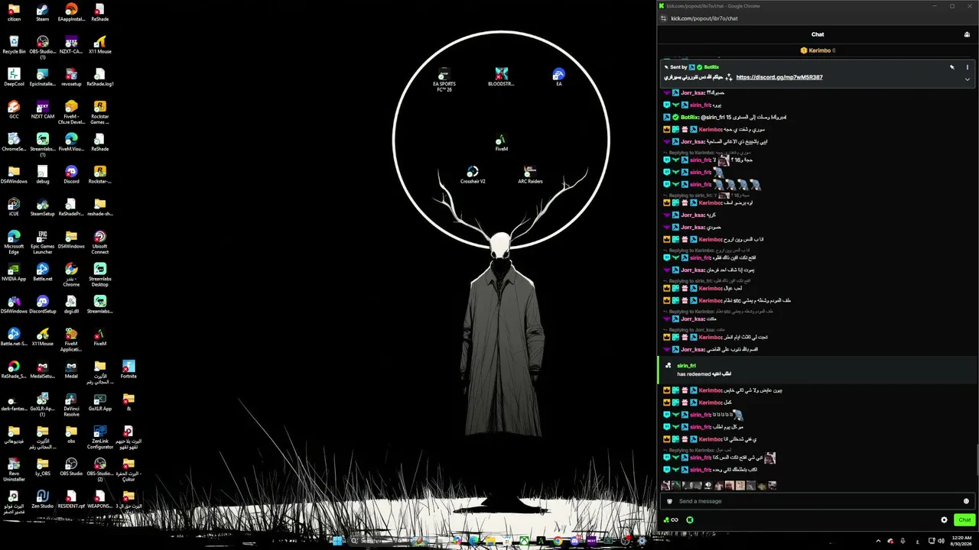Open pinned message more options menu

[967, 67]
